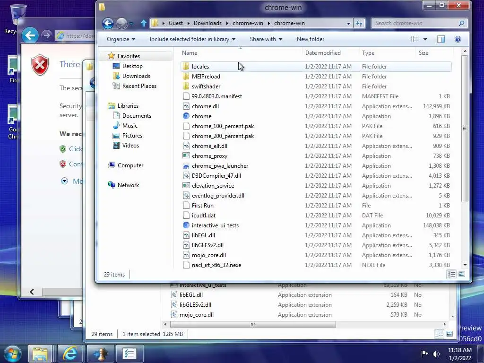Image resolution: width=484 pixels, height=363 pixels.
Task: Click the vertical scrollbar down arrow in file list
Action: 465,265
